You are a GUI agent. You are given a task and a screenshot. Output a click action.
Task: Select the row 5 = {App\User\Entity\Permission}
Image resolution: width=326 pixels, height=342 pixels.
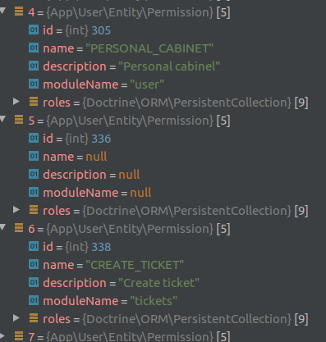tap(163, 121)
